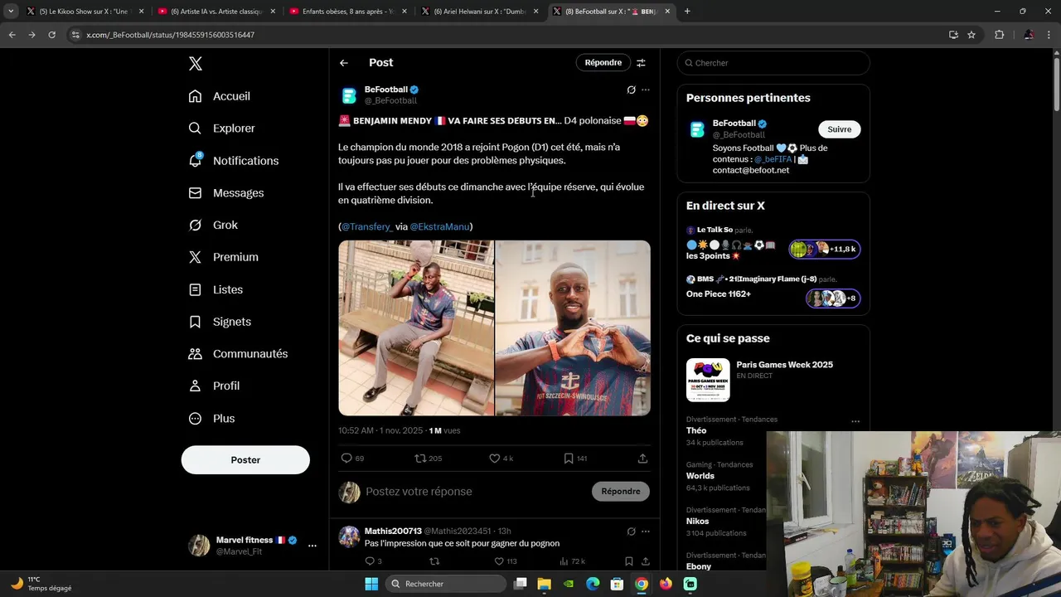Click the Profil sidebar icon
Image resolution: width=1061 pixels, height=597 pixels.
[195, 386]
